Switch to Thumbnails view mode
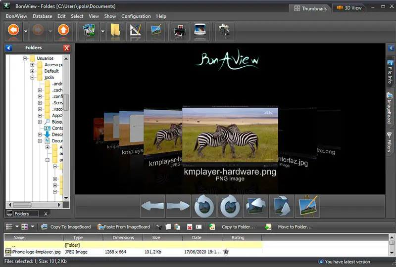The height and width of the screenshot is (267, 396). 310,8
